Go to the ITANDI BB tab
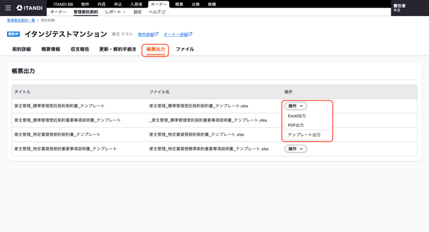The width and height of the screenshot is (429, 232). tap(63, 4)
